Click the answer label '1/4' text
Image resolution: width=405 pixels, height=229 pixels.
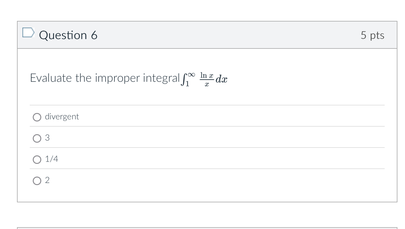[x=52, y=159]
